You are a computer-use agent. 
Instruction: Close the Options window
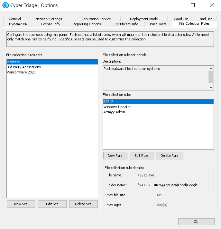(x=211, y=5)
